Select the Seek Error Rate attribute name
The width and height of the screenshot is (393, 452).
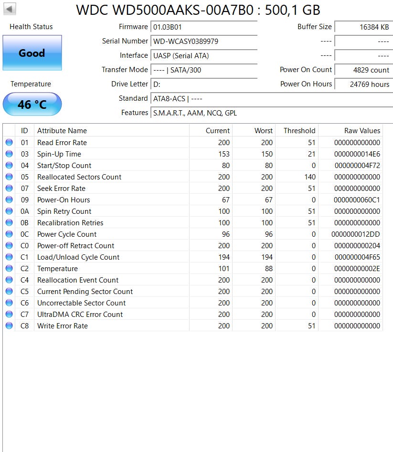point(62,188)
